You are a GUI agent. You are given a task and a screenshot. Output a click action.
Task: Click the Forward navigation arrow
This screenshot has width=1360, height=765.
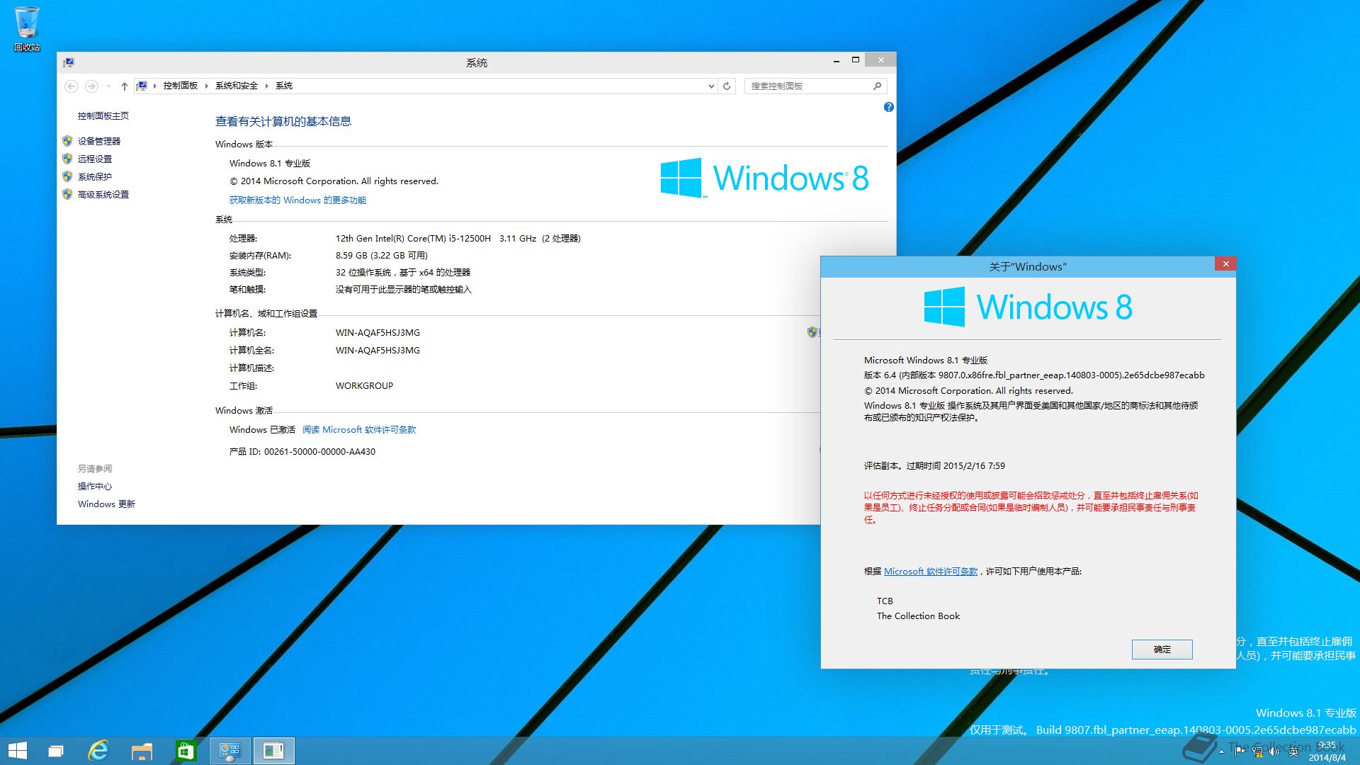pyautogui.click(x=91, y=86)
